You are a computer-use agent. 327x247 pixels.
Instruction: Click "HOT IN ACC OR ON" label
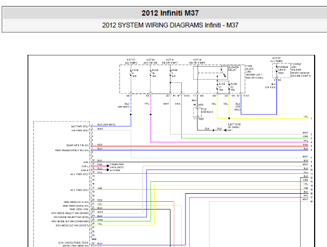(x=150, y=61)
